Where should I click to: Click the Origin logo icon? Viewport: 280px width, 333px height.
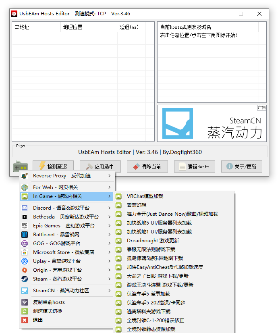25,270
